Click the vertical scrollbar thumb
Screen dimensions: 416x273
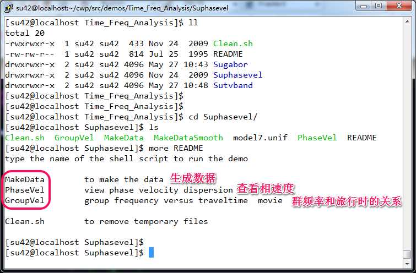[407, 254]
